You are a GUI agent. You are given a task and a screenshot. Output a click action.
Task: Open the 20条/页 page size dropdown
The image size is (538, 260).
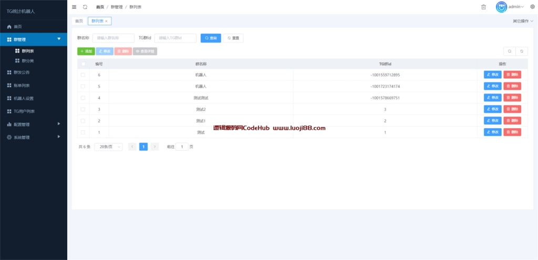(108, 147)
